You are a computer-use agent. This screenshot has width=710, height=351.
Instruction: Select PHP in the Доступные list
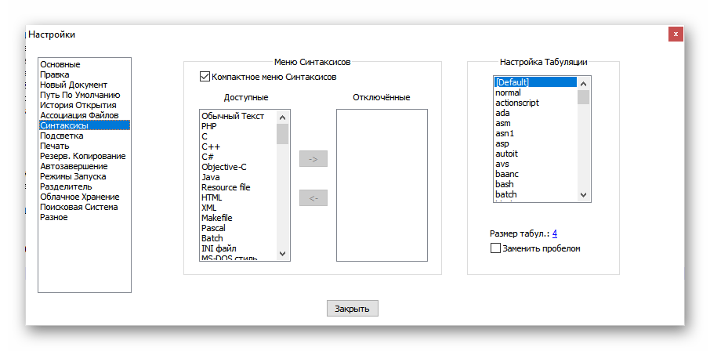pos(209,126)
